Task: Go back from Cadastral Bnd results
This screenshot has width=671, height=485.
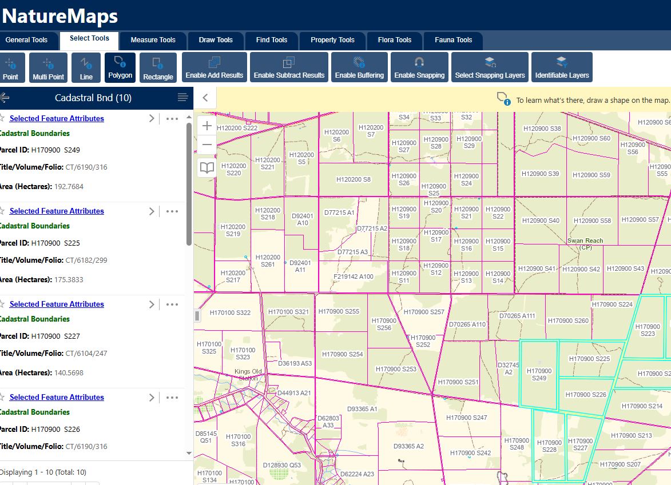Action: (5, 98)
